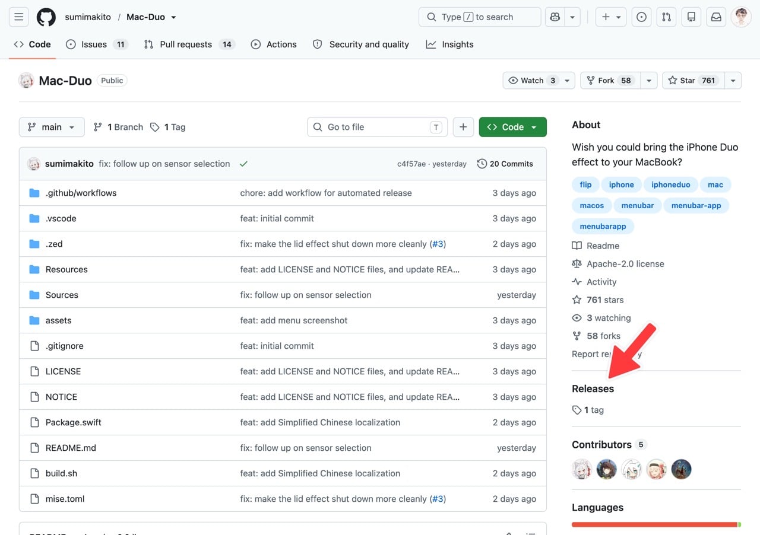Open GitHub Copilot chat icon
760x535 pixels.
(x=555, y=17)
